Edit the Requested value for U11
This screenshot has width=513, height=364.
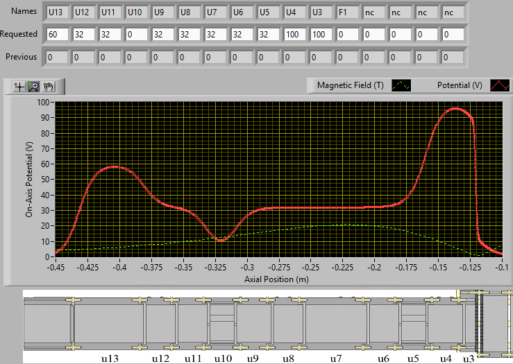(110, 34)
